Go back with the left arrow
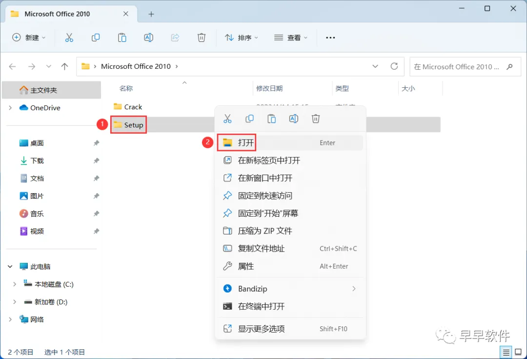Screen dimensions: 527x359 coord(12,66)
